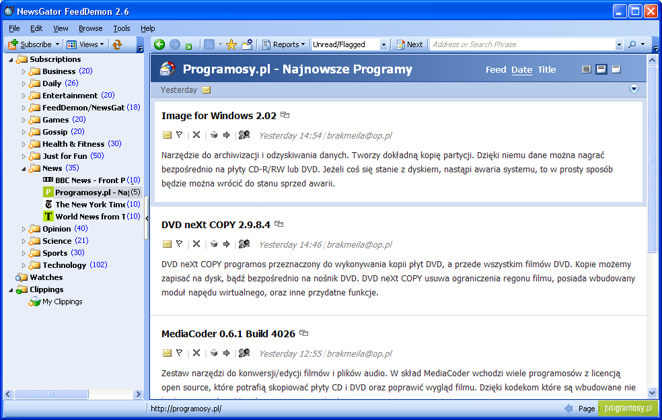Click the news pane vertical scrollbar thumb
This screenshot has height=420, width=662.
tap(652, 158)
